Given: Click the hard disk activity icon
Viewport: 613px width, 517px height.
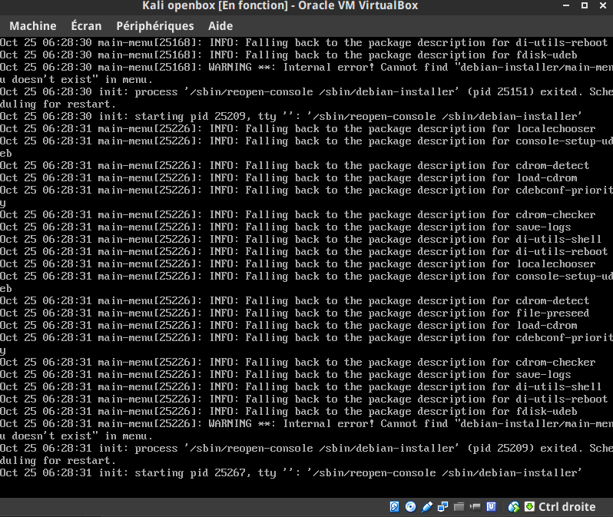Looking at the screenshot, I should tap(395, 507).
